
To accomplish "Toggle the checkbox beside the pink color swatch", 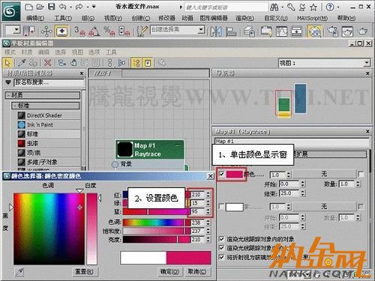I will pyautogui.click(x=221, y=174).
